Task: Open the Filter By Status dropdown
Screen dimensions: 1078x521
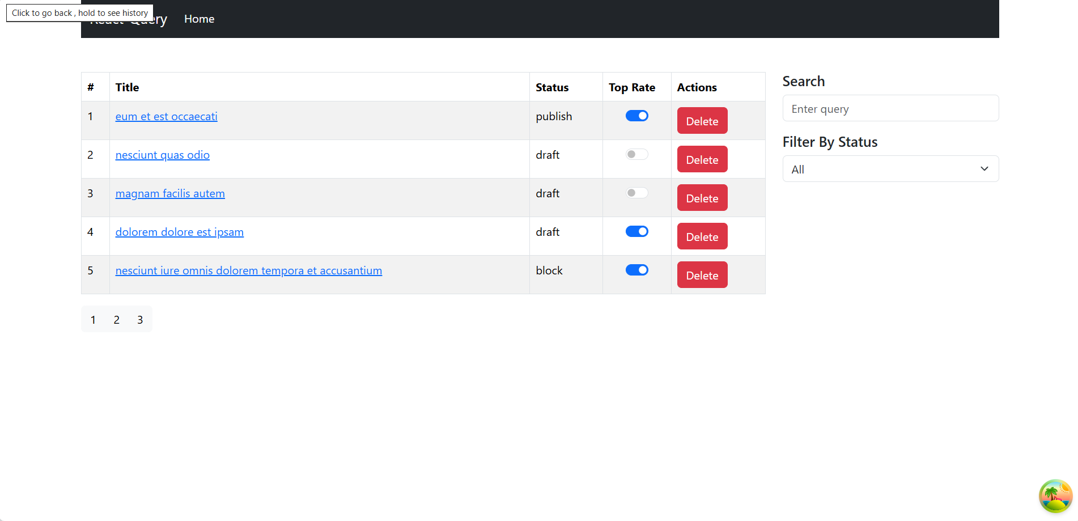Action: [890, 169]
